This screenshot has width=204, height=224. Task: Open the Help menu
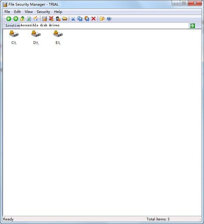[58, 12]
